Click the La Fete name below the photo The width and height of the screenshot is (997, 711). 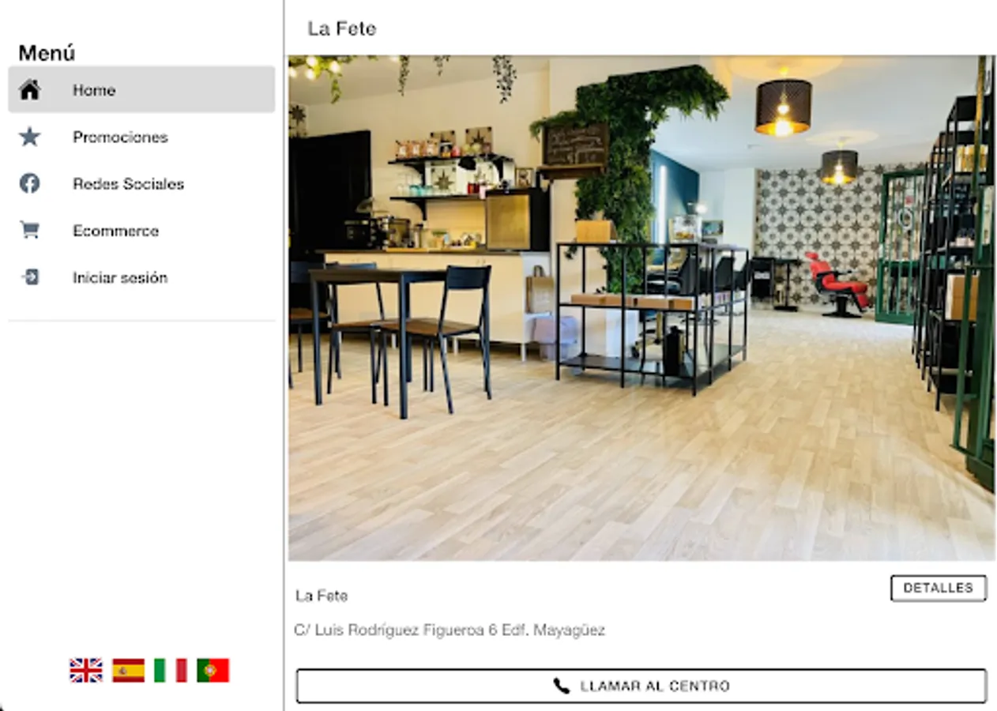pos(322,596)
